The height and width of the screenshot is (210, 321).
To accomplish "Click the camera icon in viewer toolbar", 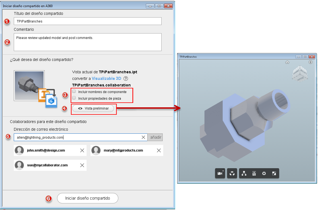I will [x=220, y=173].
